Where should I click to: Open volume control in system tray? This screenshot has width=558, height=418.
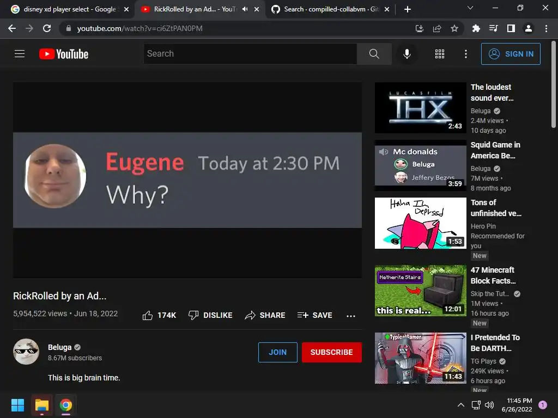click(x=490, y=405)
